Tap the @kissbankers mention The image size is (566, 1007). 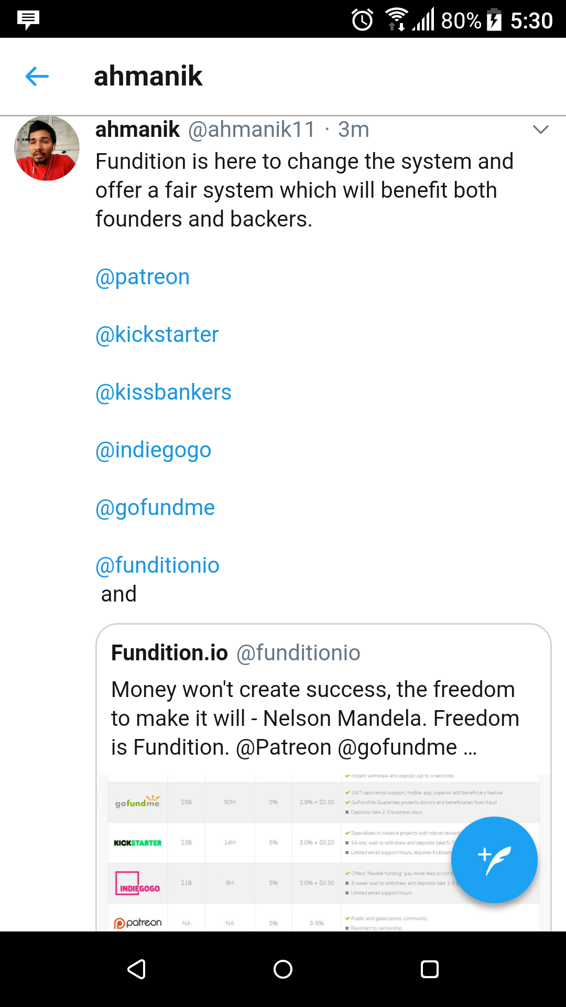point(163,392)
